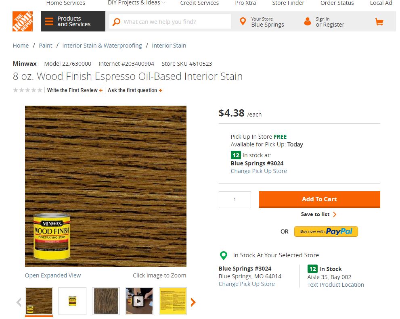The height and width of the screenshot is (319, 400).
Task: Show next thumbnails with orange arrow
Action: point(193,302)
